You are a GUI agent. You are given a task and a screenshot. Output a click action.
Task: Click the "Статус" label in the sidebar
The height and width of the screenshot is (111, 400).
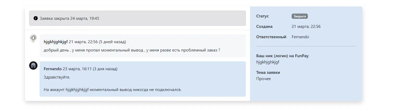click(262, 16)
